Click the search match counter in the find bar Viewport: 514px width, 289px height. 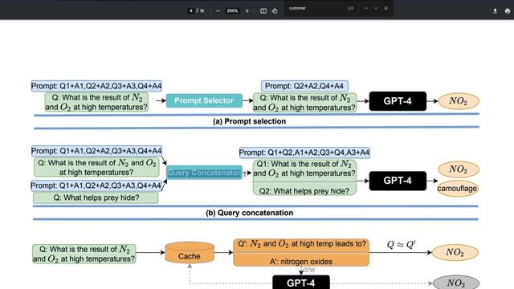pyautogui.click(x=351, y=8)
